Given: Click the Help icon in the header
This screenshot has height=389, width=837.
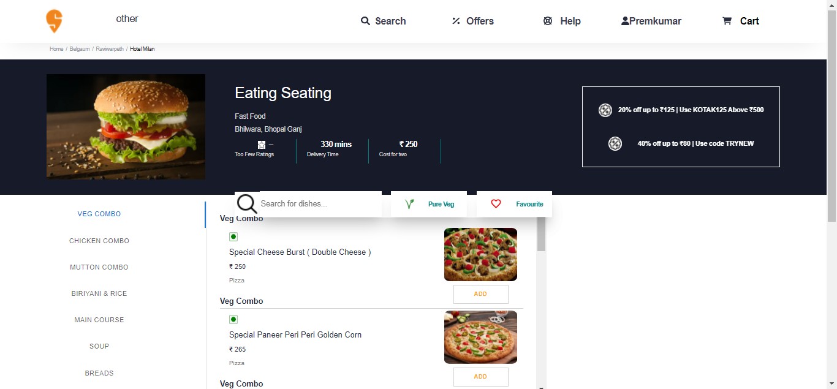Looking at the screenshot, I should (x=547, y=20).
